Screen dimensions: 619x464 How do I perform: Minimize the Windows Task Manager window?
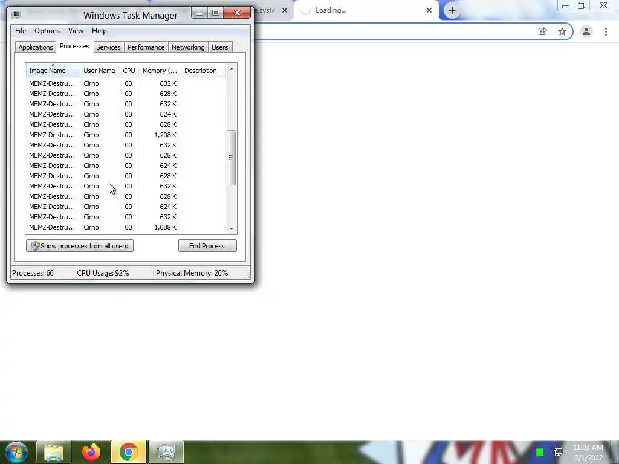click(x=199, y=13)
